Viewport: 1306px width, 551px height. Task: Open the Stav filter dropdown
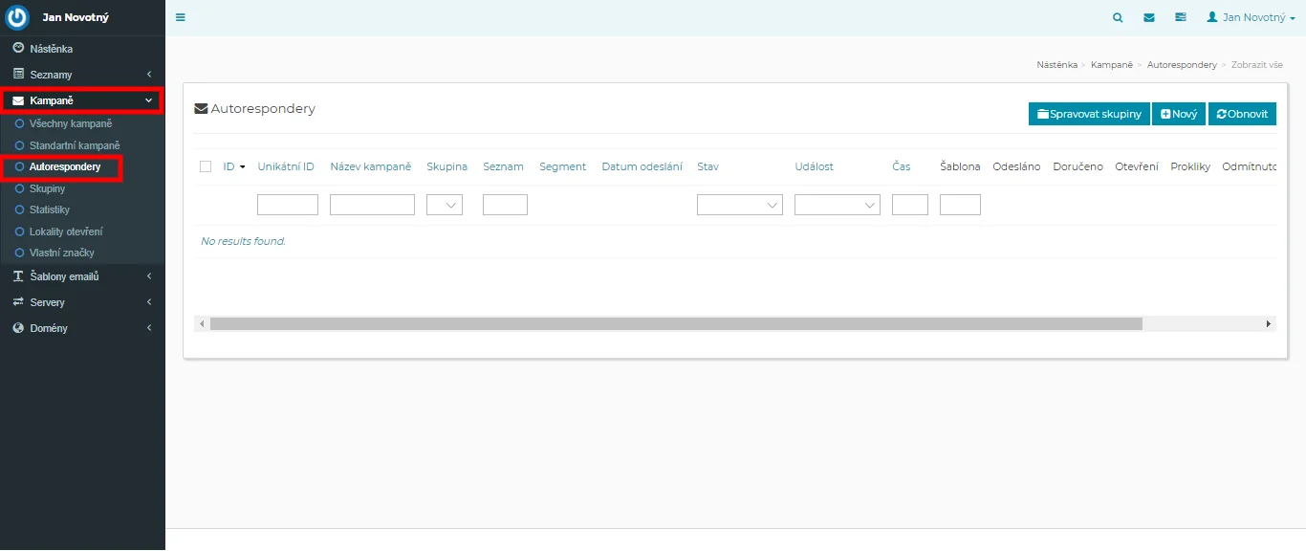[740, 205]
